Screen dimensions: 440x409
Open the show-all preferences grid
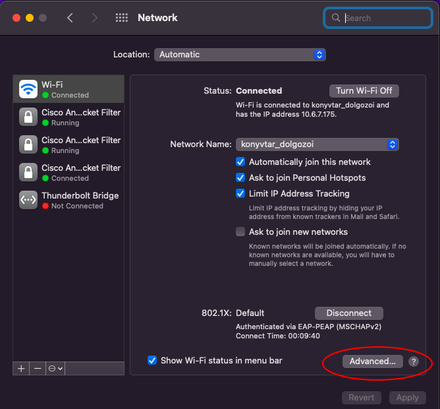(x=122, y=18)
